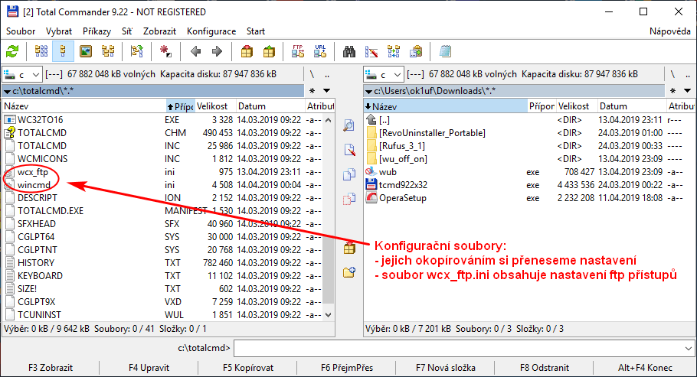Toggle the full details view toolbar button
The width and height of the screenshot is (697, 377).
(x=63, y=51)
